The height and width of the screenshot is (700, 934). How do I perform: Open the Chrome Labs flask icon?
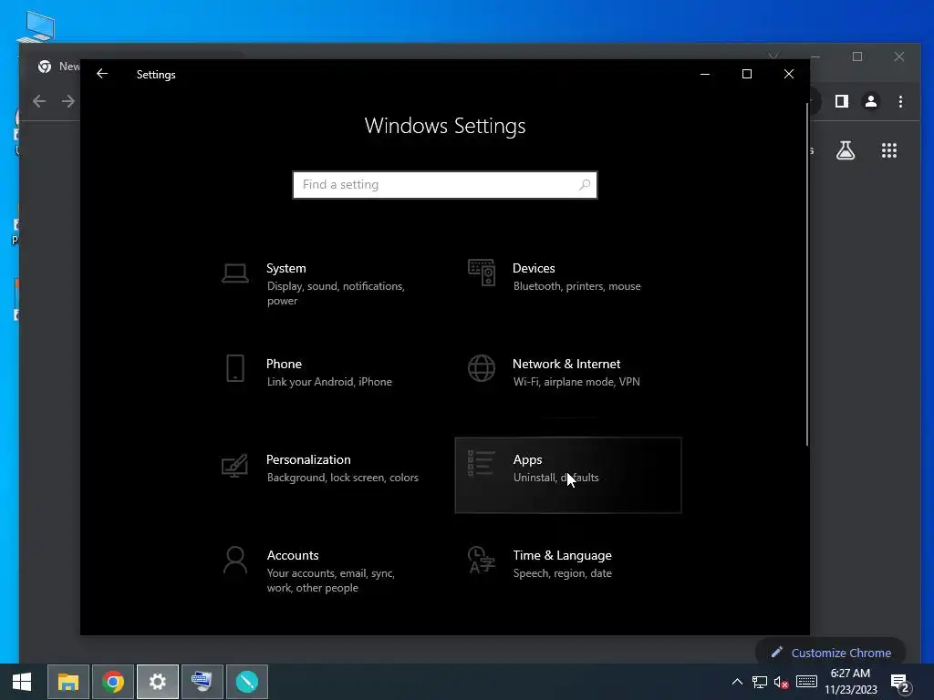coord(846,150)
